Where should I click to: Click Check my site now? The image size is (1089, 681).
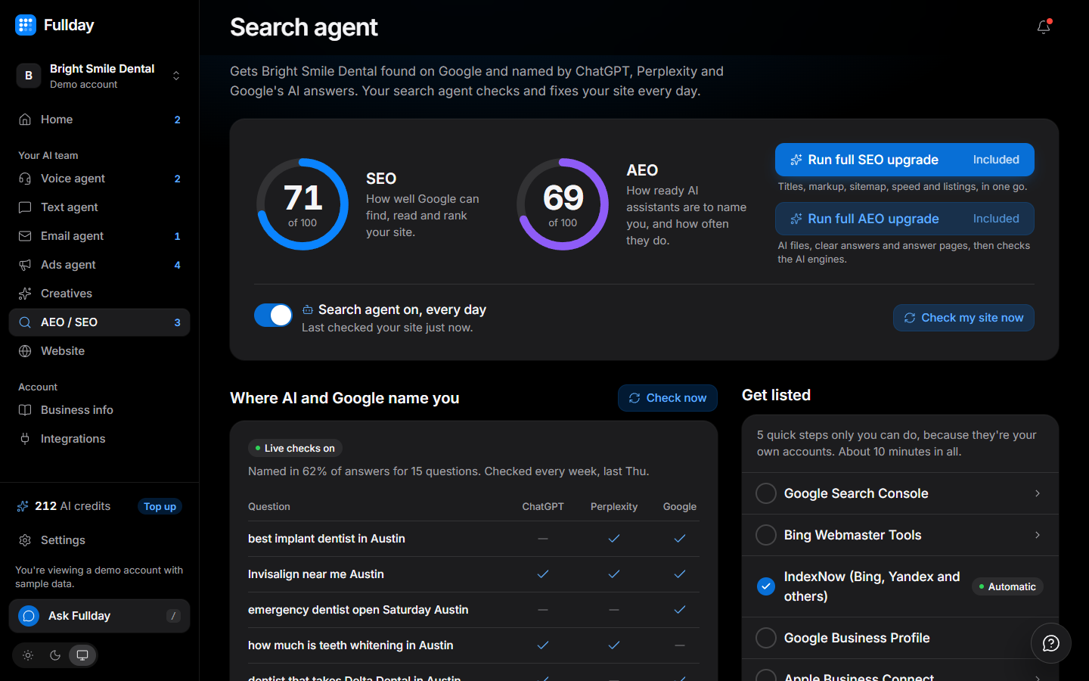point(963,318)
